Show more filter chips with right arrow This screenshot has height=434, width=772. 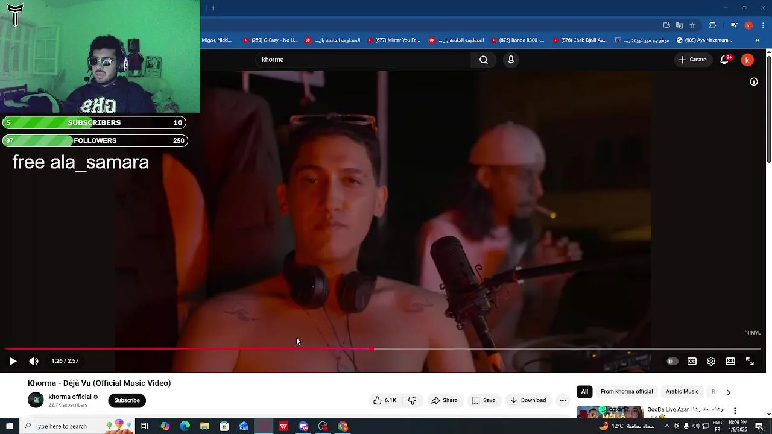click(x=729, y=392)
